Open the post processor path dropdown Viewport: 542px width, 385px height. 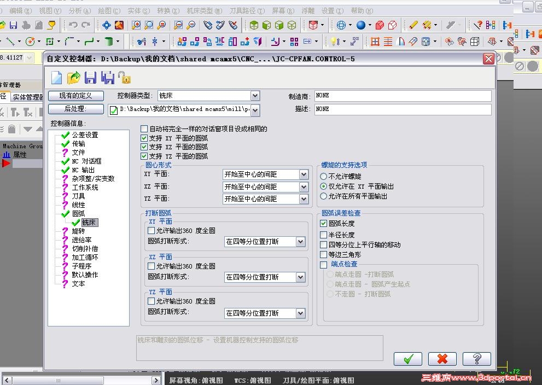(255, 110)
